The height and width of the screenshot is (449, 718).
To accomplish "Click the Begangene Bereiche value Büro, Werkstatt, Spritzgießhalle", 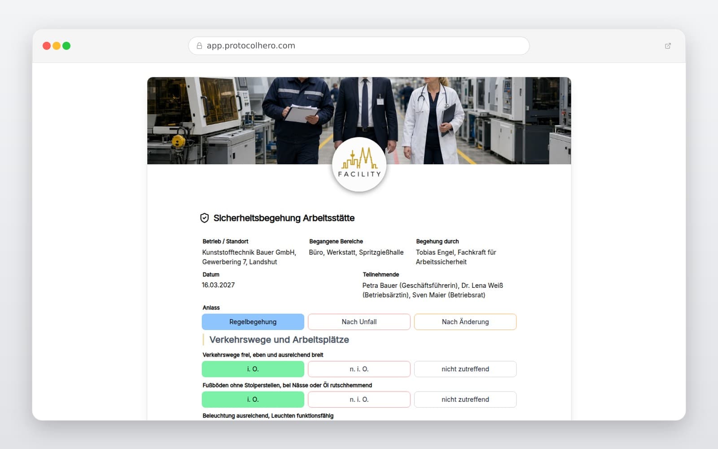I will (356, 252).
